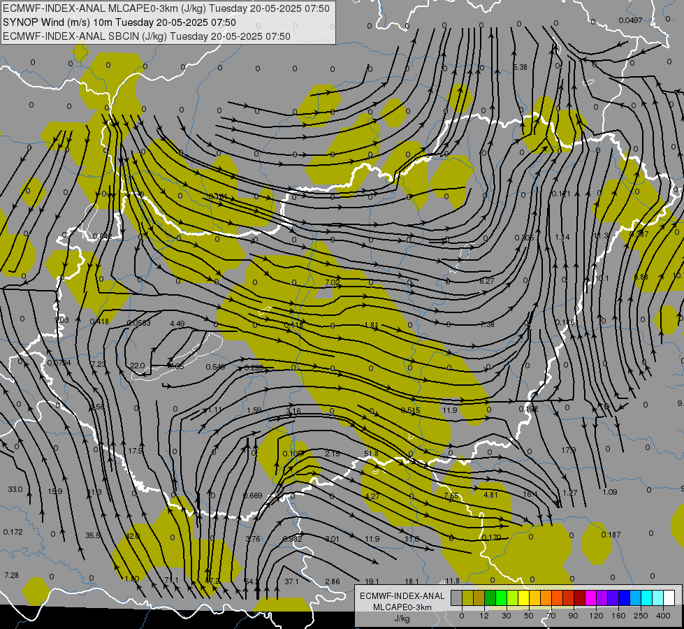Click the map value 3.76
The height and width of the screenshot is (629, 684).
pos(253,539)
